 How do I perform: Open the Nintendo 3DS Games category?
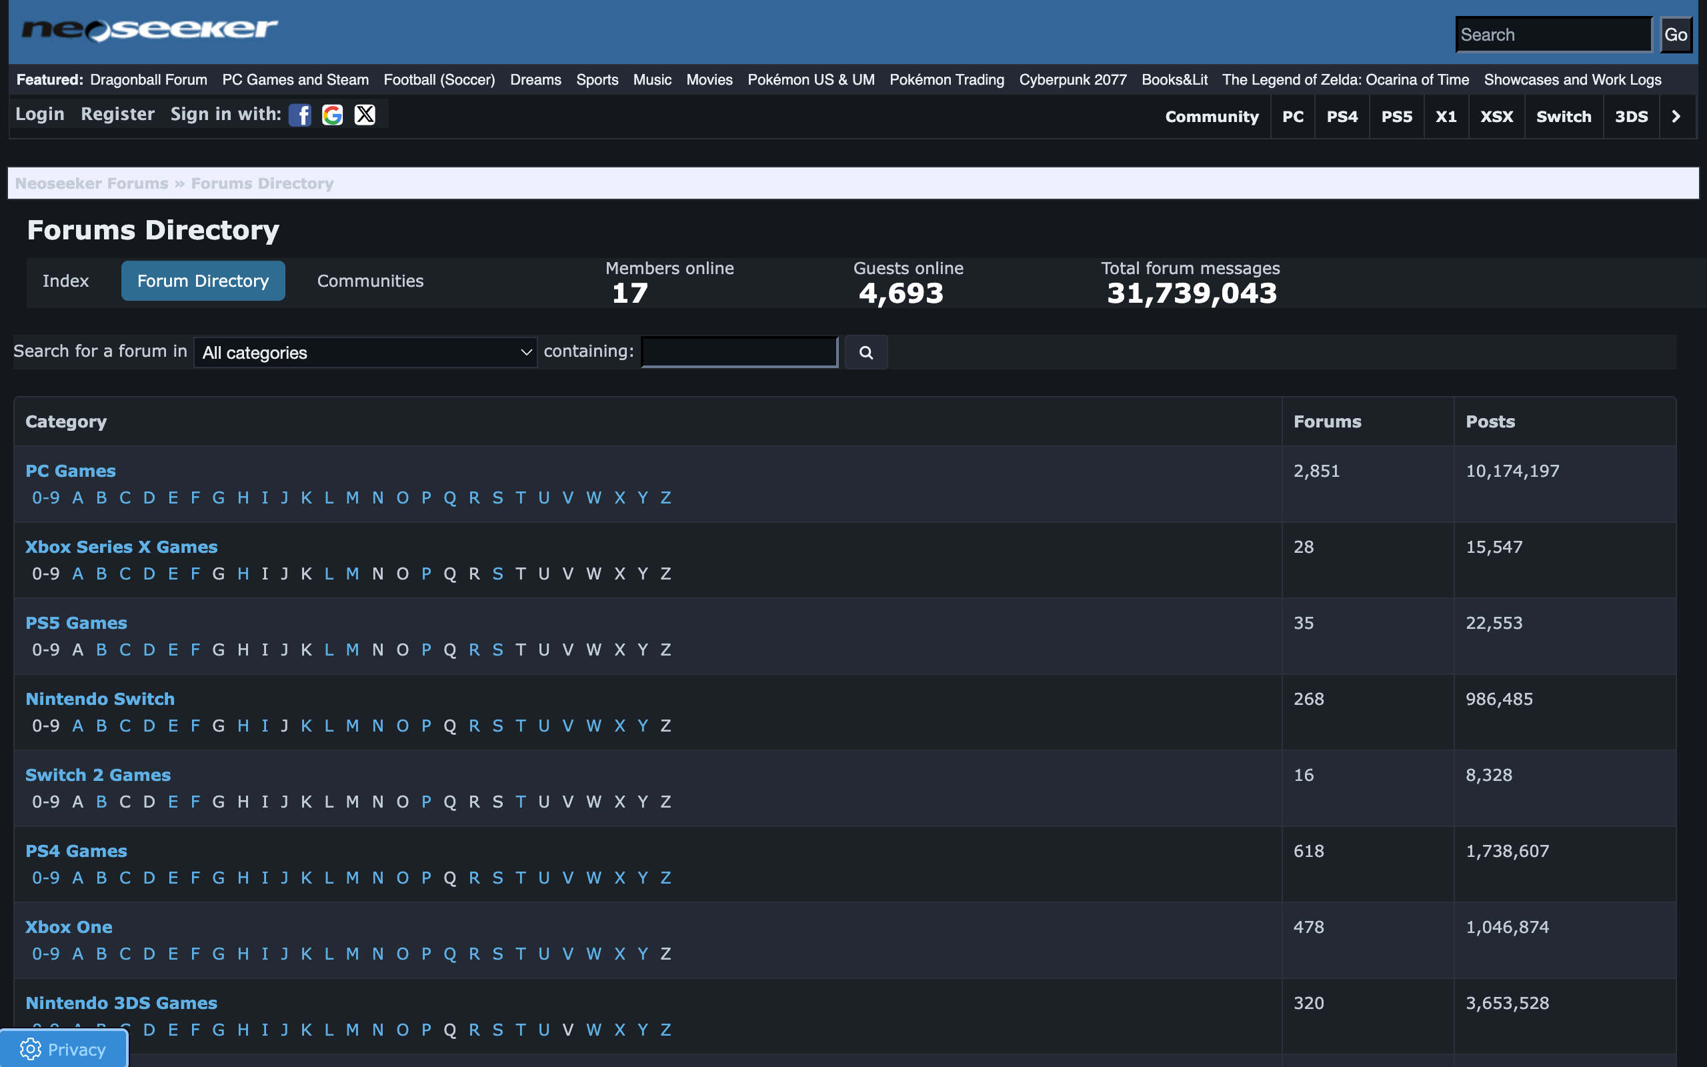click(121, 1003)
